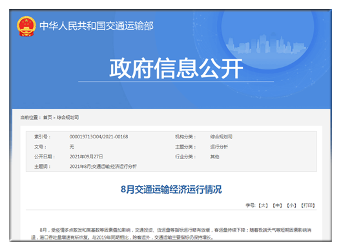Click the national emblem logo
341x251 pixels.
(x=26, y=26)
